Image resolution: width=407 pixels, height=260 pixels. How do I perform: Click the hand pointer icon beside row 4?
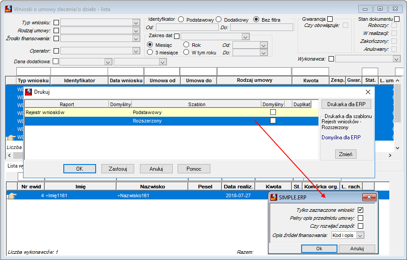[12, 196]
